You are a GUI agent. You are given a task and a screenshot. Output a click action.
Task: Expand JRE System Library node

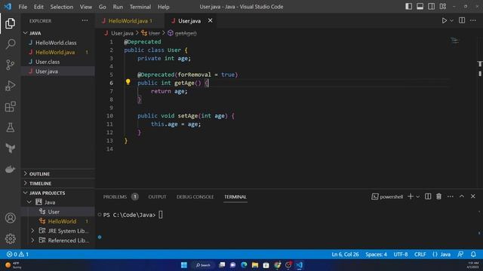click(32, 231)
